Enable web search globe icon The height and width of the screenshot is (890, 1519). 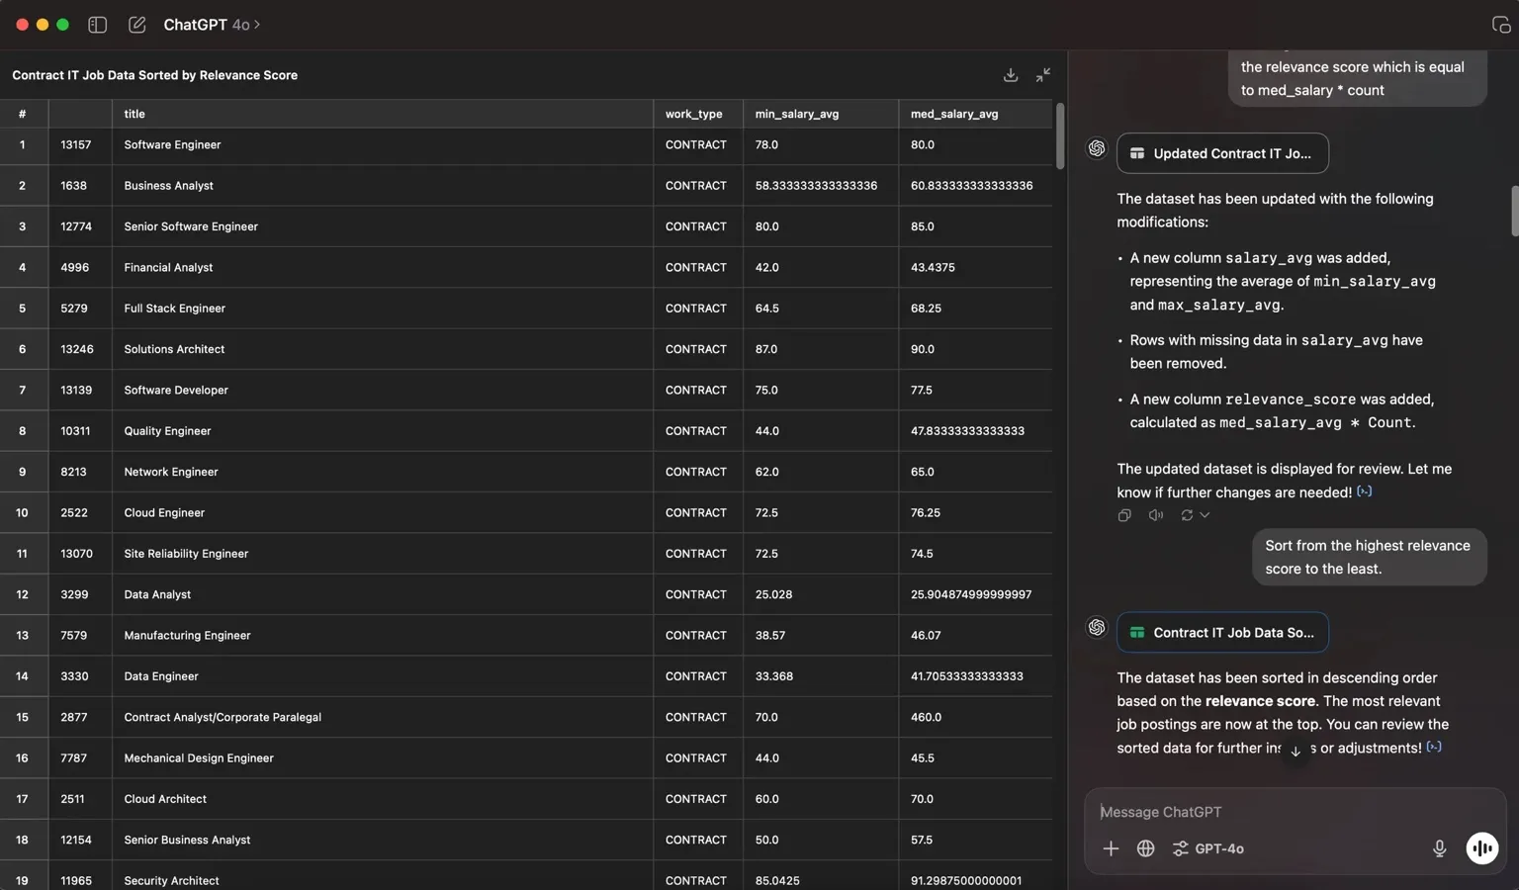[x=1145, y=848]
